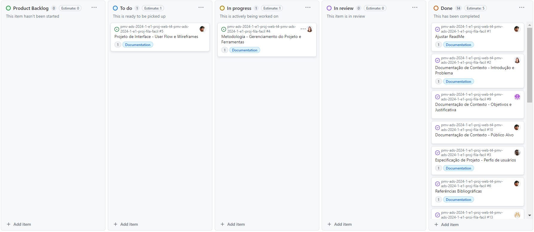The height and width of the screenshot is (232, 534).
Task: Open issue Documentação de Contexto - Público Alvo
Action: [x=474, y=135]
